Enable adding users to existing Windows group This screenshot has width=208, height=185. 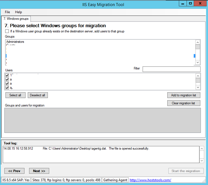7,31
